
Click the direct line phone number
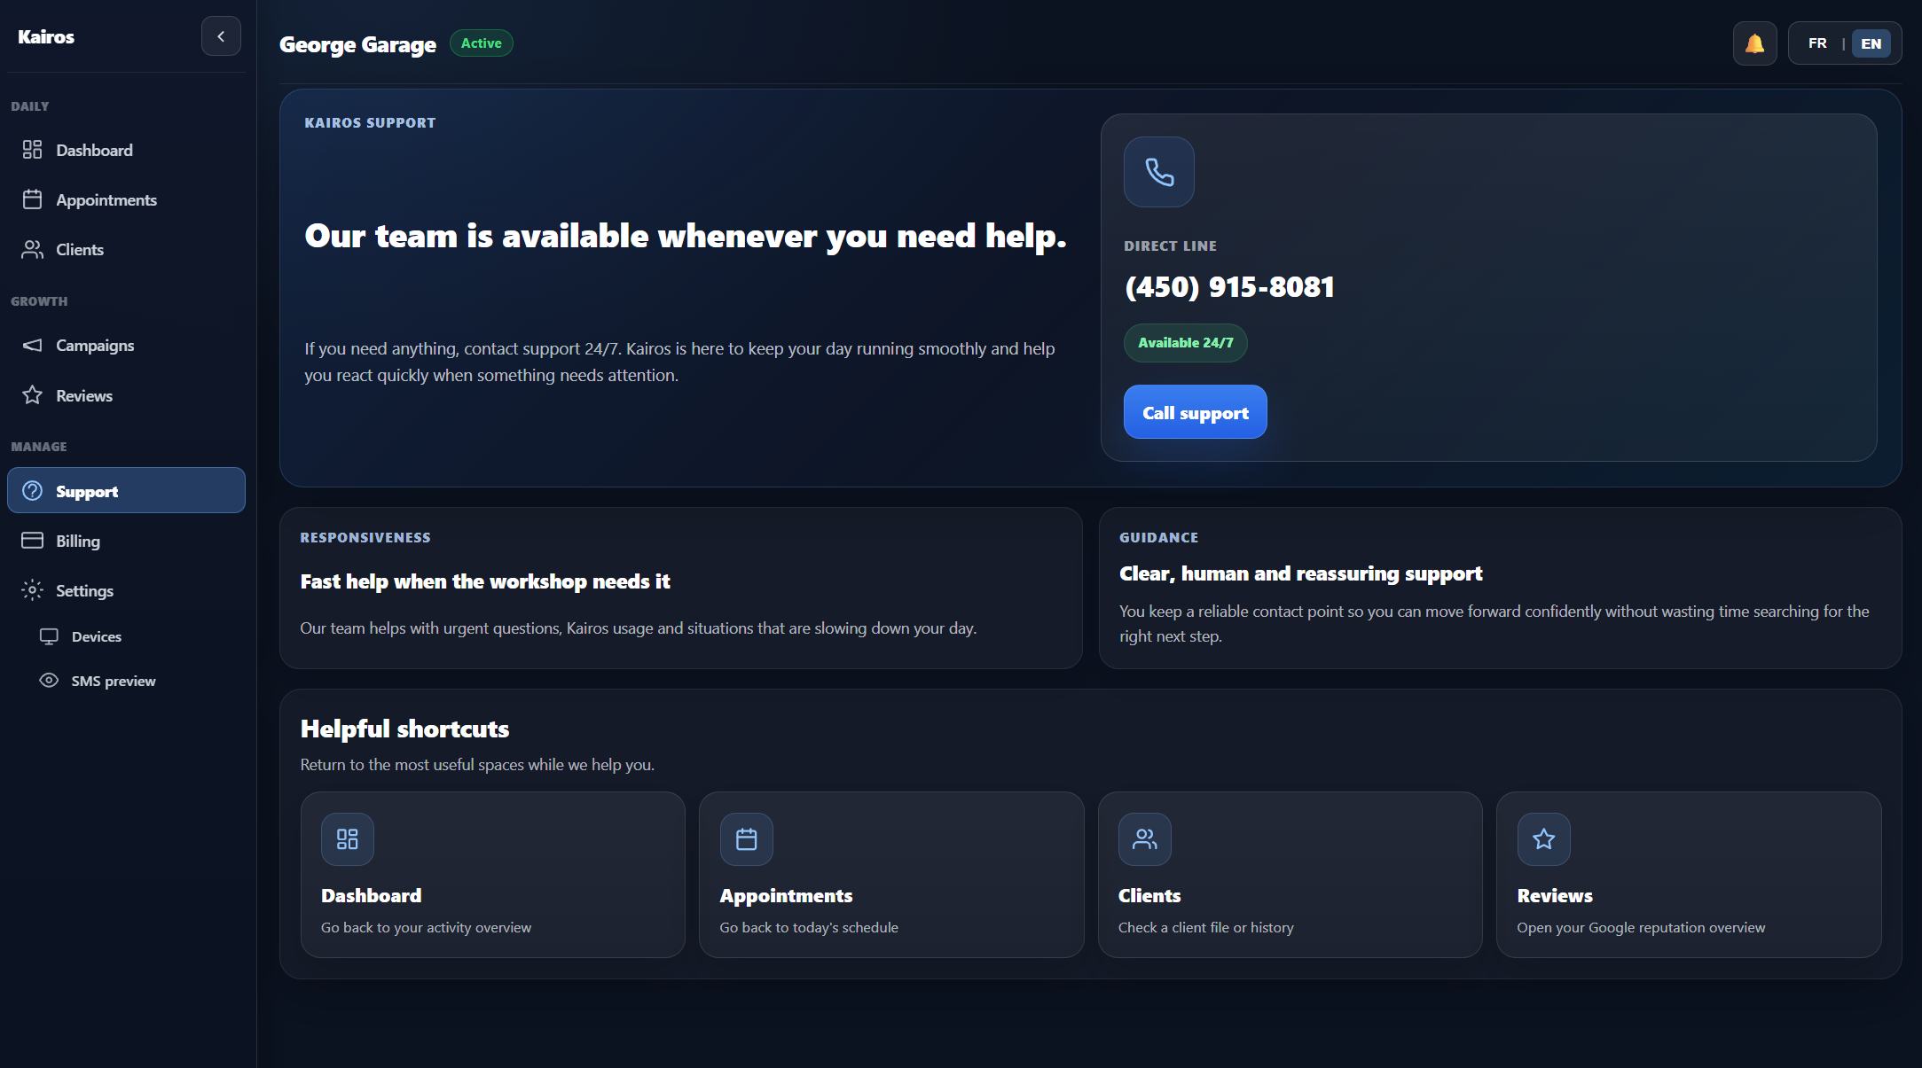[x=1229, y=285]
